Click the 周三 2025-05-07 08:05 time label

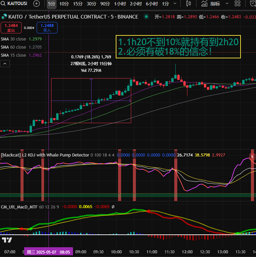48,252
